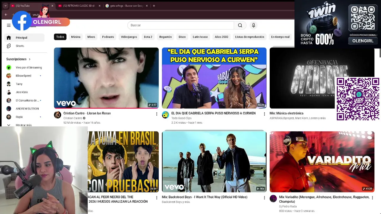This screenshot has width=381, height=214.
Task: Click the Todo Good Clips channel name
Action: (181, 118)
